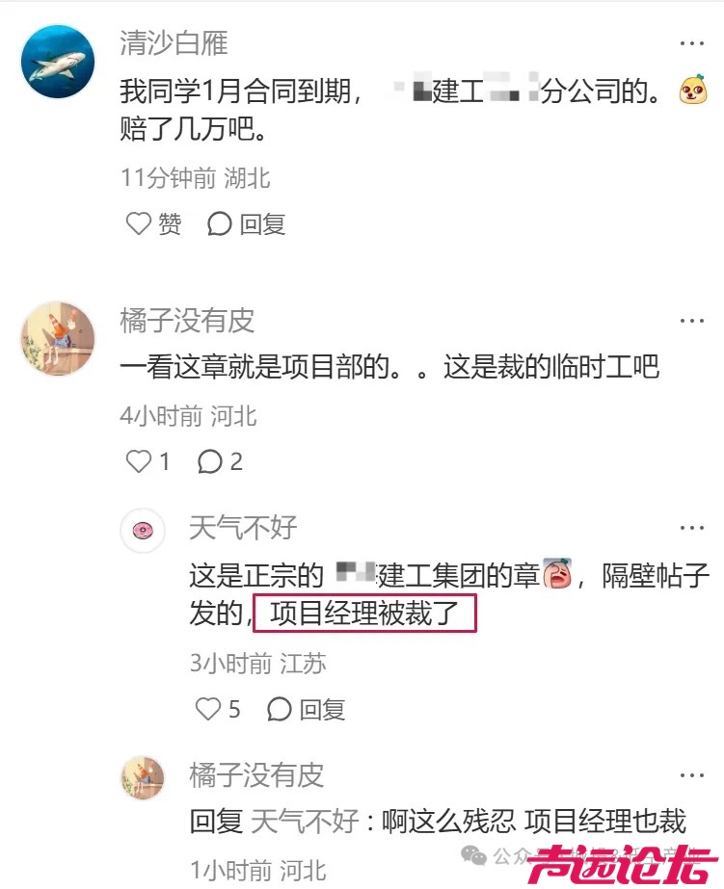Tap the username 橘子没有皮 on the top-level comment
Image resolution: width=724 pixels, height=889 pixels.
click(187, 321)
